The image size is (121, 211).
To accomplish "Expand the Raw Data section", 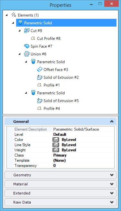I will coord(60,202).
